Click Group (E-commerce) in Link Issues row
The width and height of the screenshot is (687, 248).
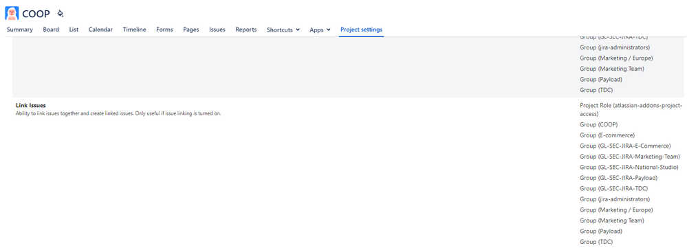607,135
